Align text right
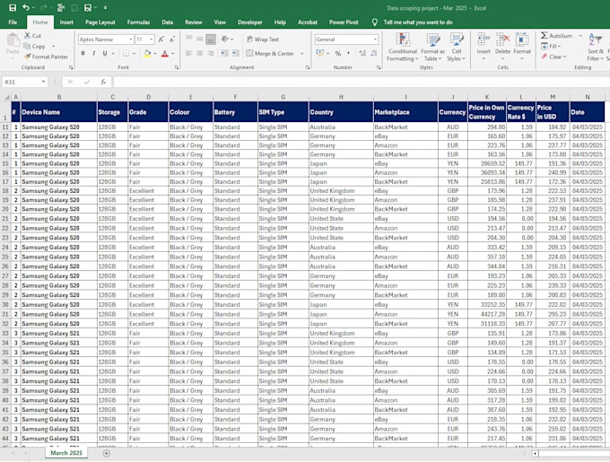Image resolution: width=610 pixels, height=462 pixels. tap(211, 53)
